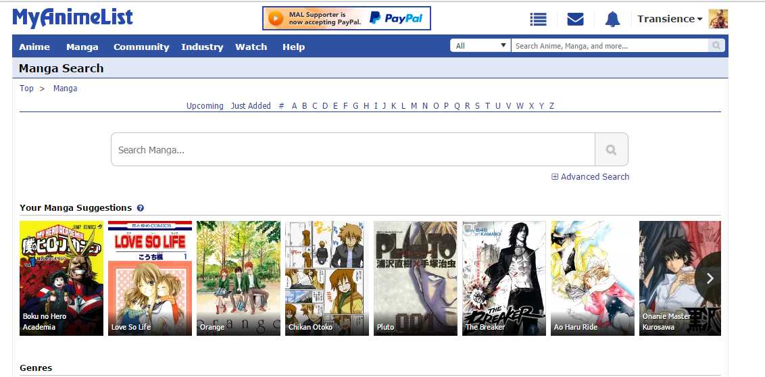Click the Search Manga magnifier button
Viewport: 765px width, 377px height.
pos(612,150)
